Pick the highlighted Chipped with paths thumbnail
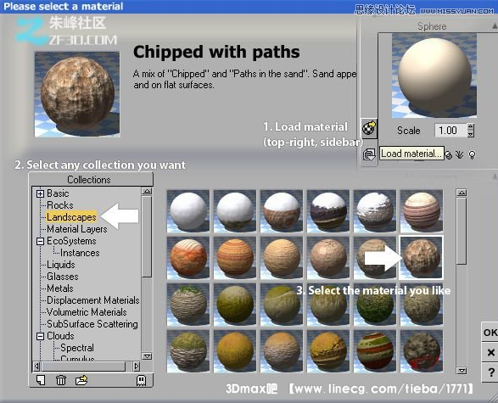Image resolution: width=498 pixels, height=403 pixels. [x=421, y=258]
